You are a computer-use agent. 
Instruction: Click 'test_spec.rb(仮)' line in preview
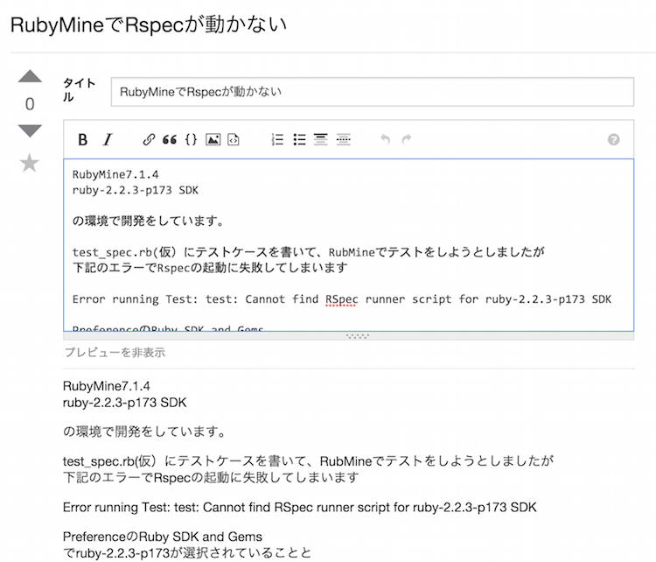point(308,461)
